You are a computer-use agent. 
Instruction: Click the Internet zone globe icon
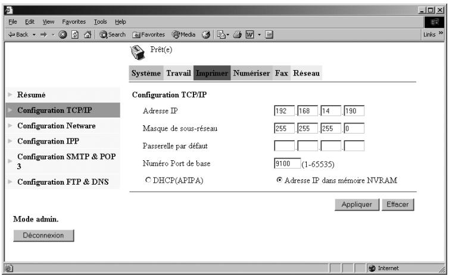372,268
